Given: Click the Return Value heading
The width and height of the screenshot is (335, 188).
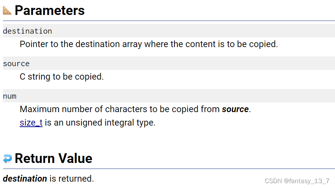Looking at the screenshot, I should (x=53, y=158).
